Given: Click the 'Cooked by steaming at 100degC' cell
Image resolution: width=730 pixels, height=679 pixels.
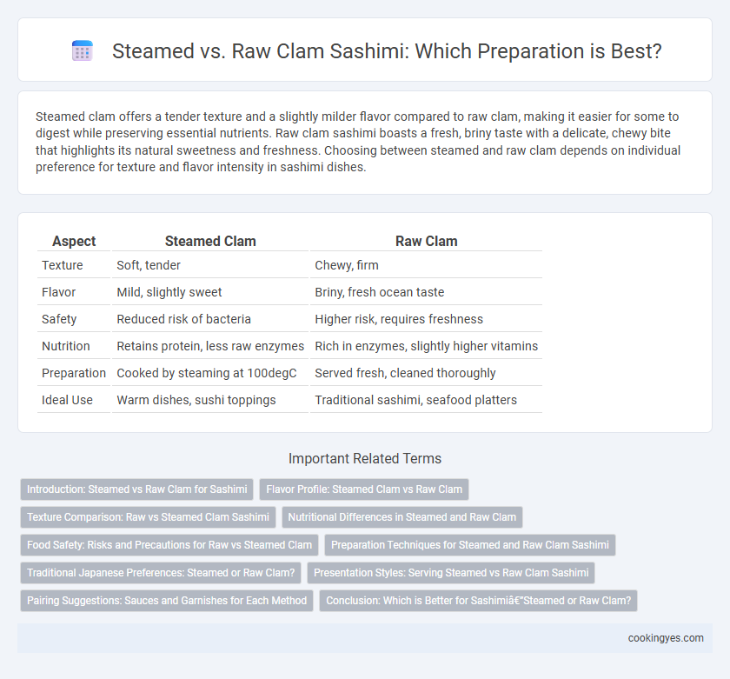Looking at the screenshot, I should pyautogui.click(x=207, y=373).
